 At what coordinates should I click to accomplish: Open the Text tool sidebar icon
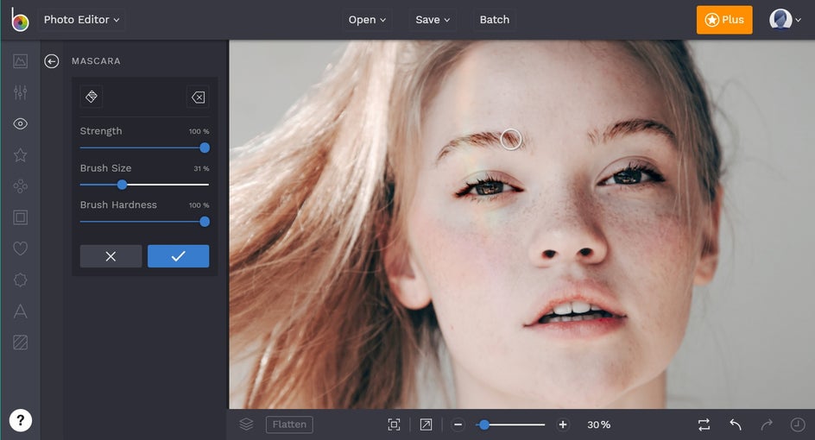click(20, 311)
